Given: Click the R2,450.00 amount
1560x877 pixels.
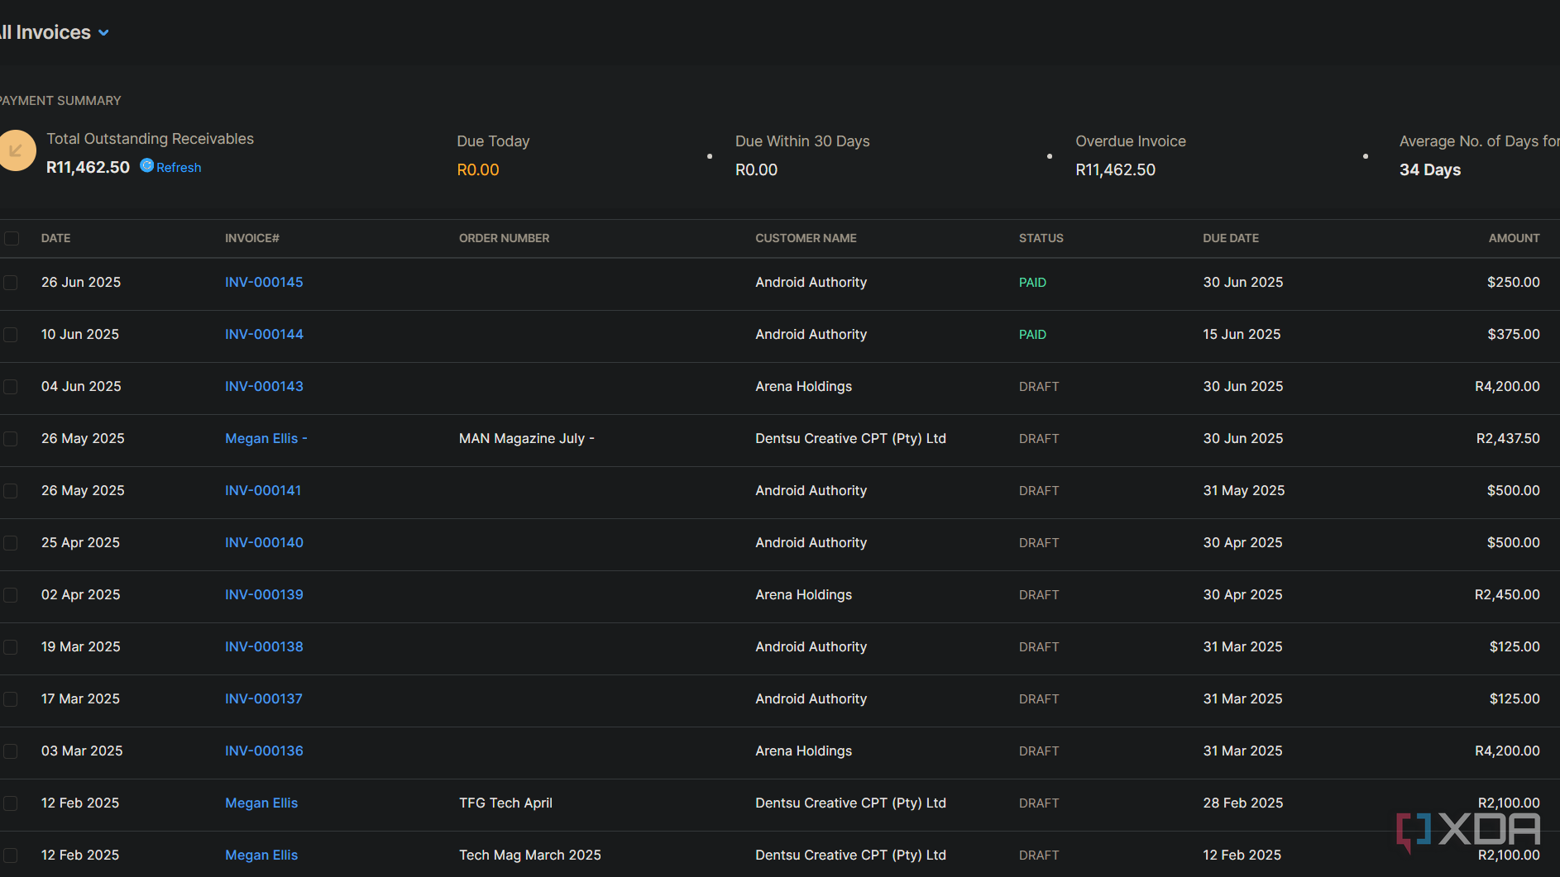Looking at the screenshot, I should (1507, 594).
